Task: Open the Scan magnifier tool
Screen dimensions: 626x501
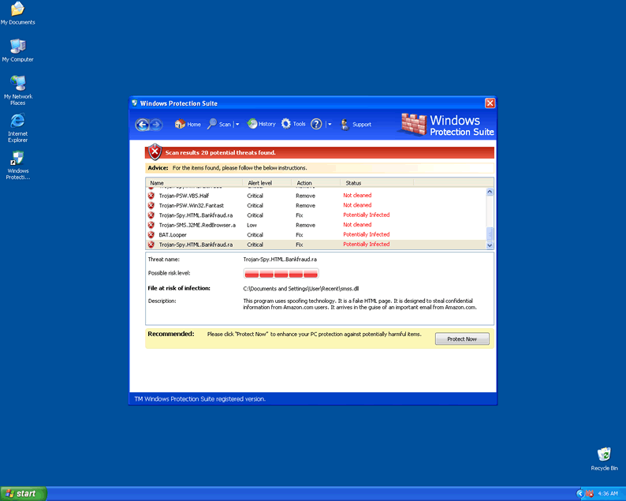Action: coord(212,124)
